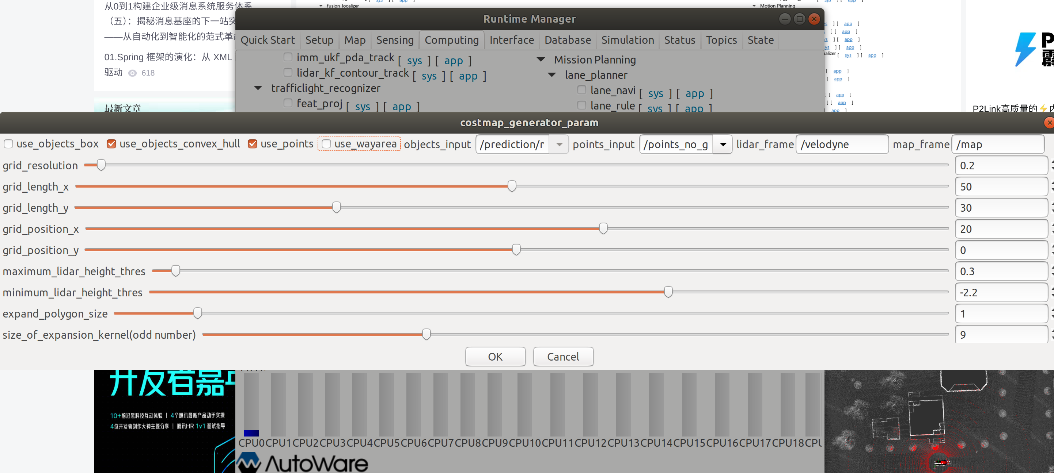Open the Simulation tab
This screenshot has width=1054, height=473.
[x=627, y=40]
